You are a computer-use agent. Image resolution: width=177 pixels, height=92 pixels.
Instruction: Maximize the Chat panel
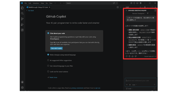coord(152,7)
